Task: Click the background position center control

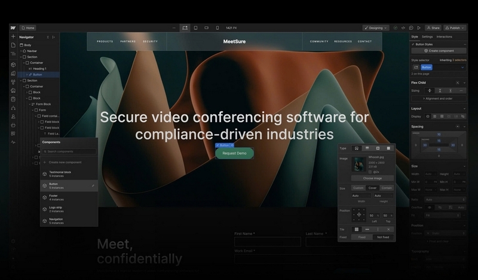Action: 359,215
